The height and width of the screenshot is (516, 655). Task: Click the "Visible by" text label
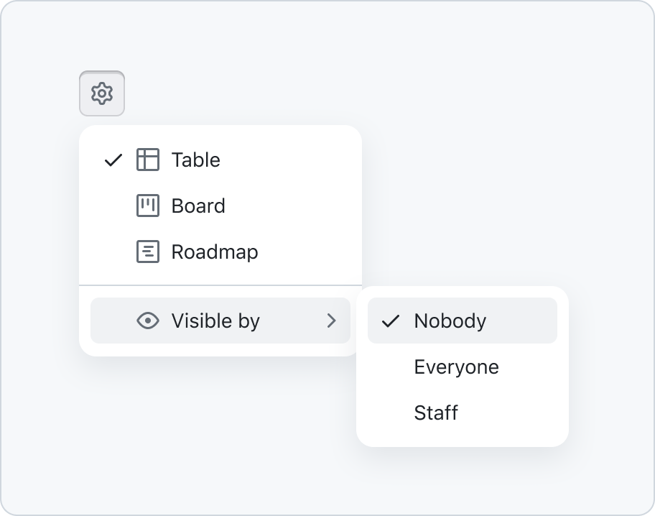click(215, 321)
